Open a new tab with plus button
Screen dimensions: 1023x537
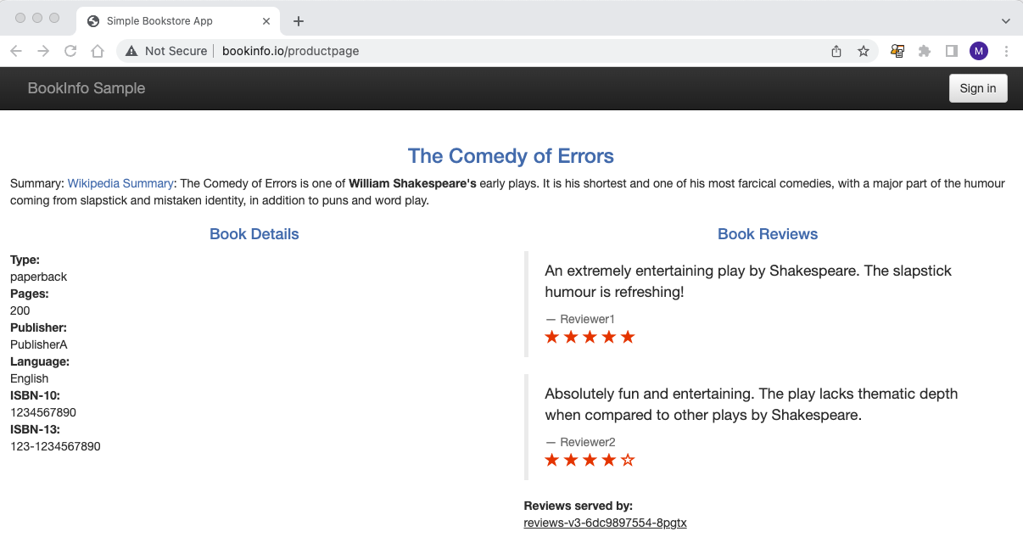coord(298,21)
